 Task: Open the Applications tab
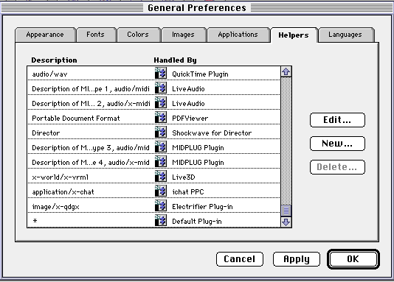(x=238, y=35)
